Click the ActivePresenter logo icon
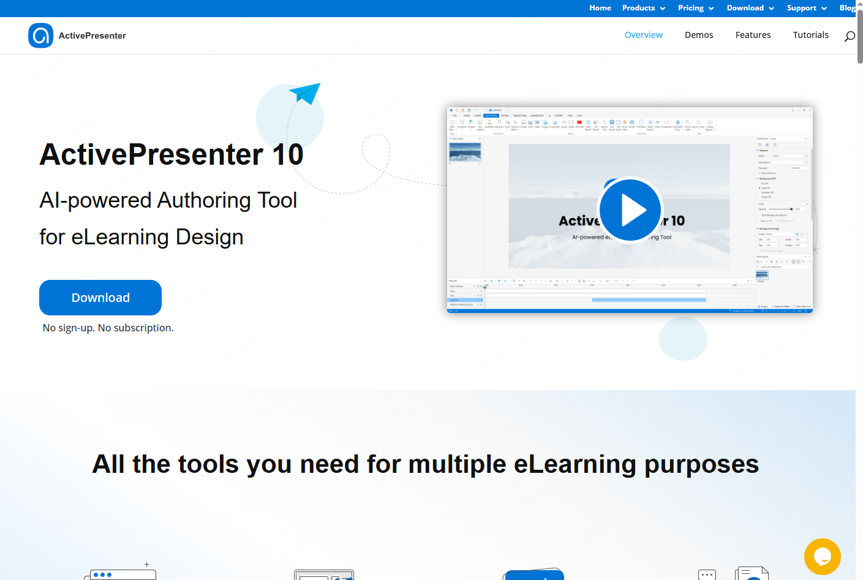The width and height of the screenshot is (863, 580). click(x=40, y=36)
